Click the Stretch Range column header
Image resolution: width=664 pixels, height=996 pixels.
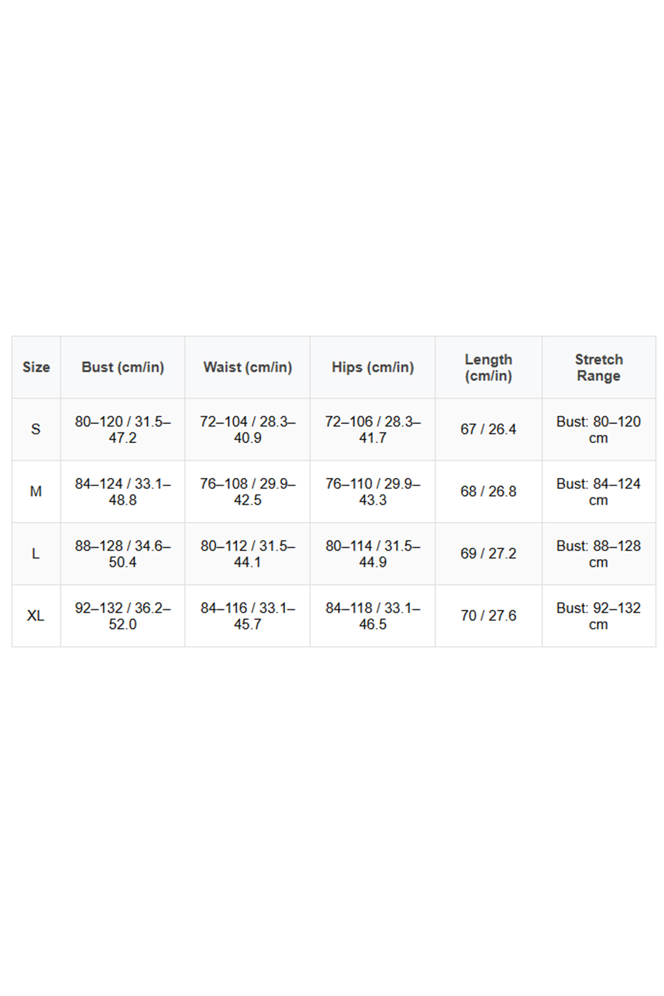point(598,367)
